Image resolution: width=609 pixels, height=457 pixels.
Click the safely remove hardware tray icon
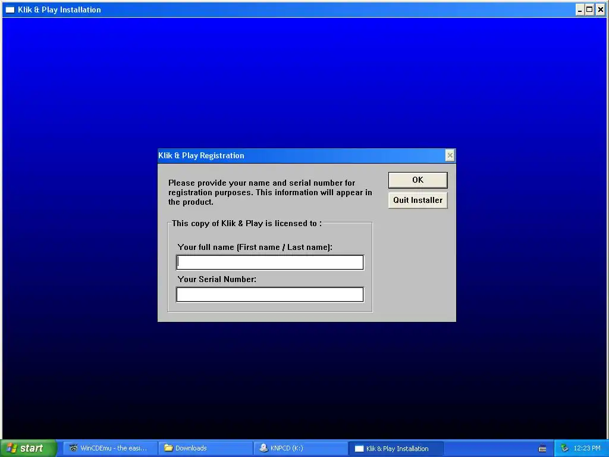click(x=565, y=448)
